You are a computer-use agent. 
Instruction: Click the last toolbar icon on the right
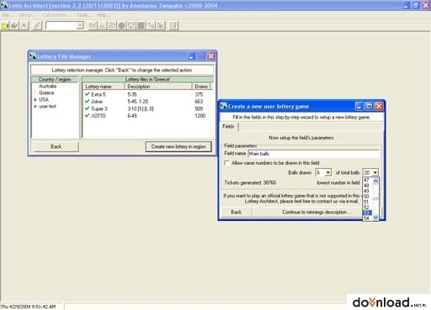pyautogui.click(x=173, y=26)
